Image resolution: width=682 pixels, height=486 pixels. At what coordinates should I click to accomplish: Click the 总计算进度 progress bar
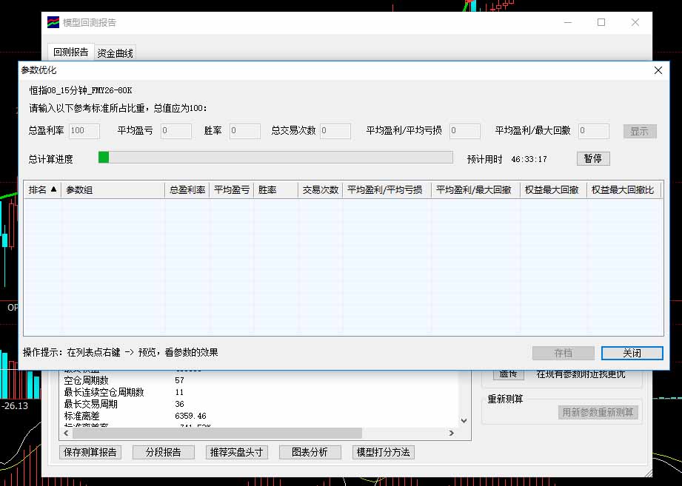[x=275, y=157]
